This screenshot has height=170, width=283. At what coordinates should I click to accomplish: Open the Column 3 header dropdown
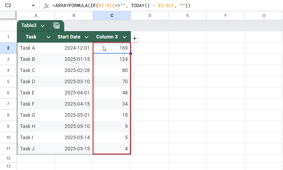124,37
